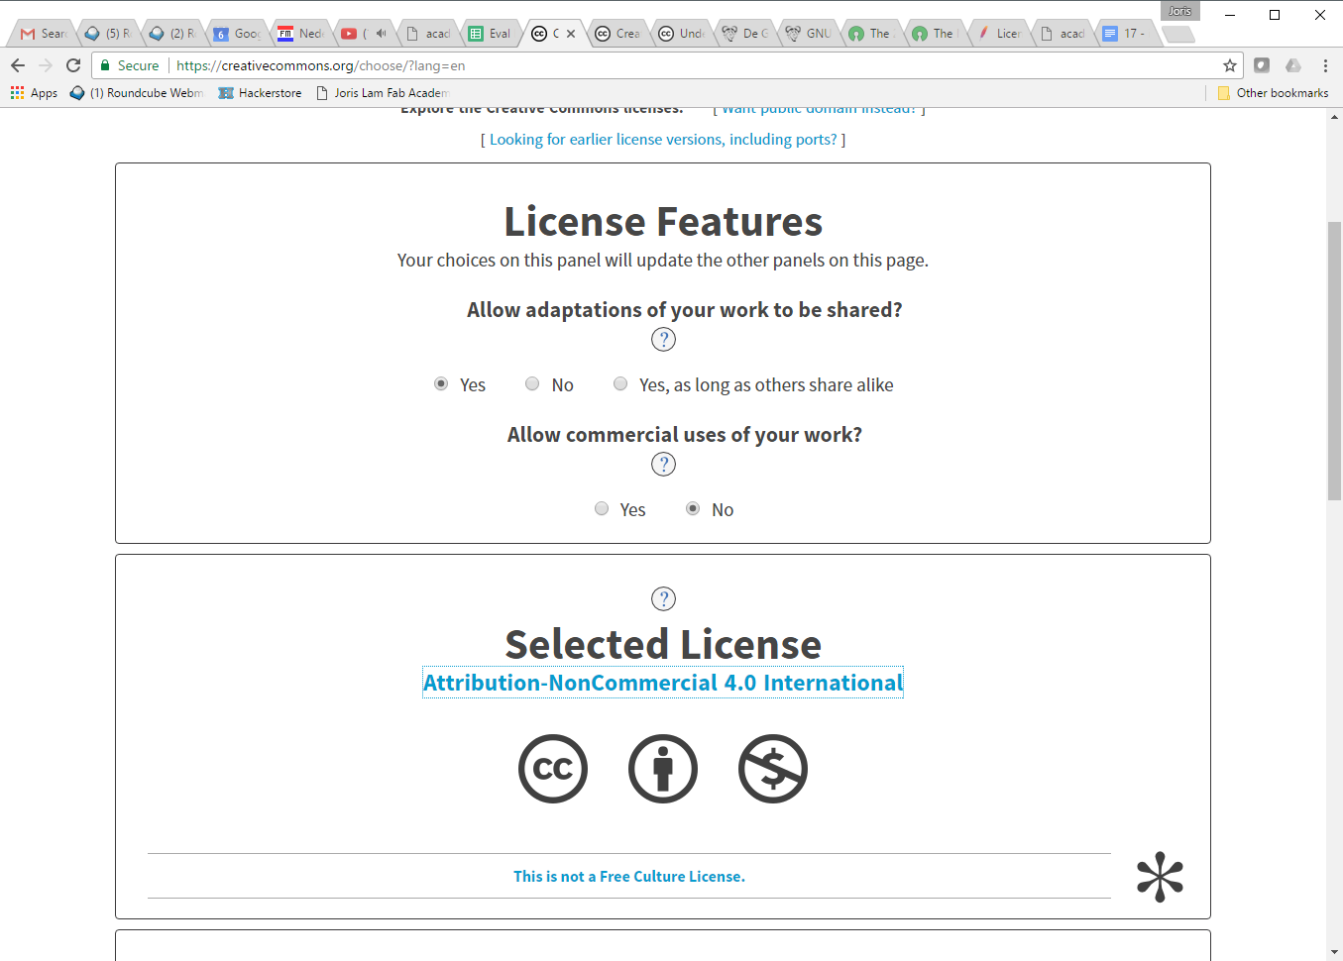Viewport: 1343px width, 961px height.
Task: Click the vertical scrollbar thumb
Action: click(1334, 362)
